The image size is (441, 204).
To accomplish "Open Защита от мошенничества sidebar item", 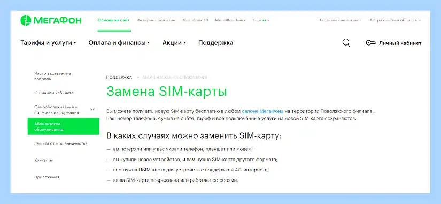I will [x=61, y=143].
